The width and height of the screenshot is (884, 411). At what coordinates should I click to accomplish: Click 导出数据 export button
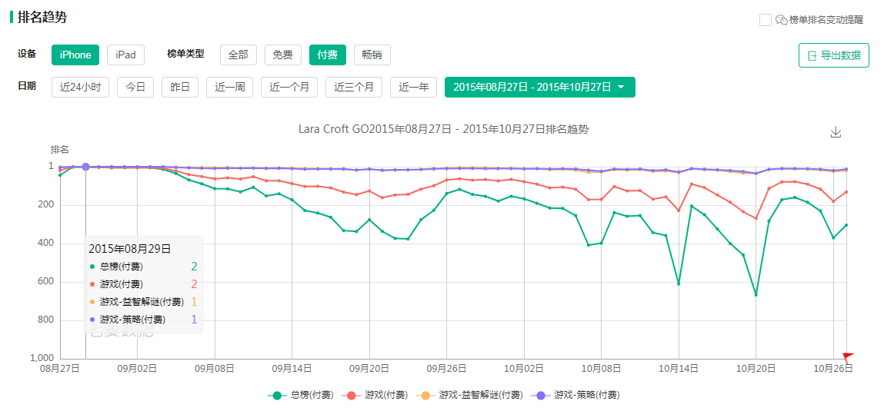click(834, 55)
